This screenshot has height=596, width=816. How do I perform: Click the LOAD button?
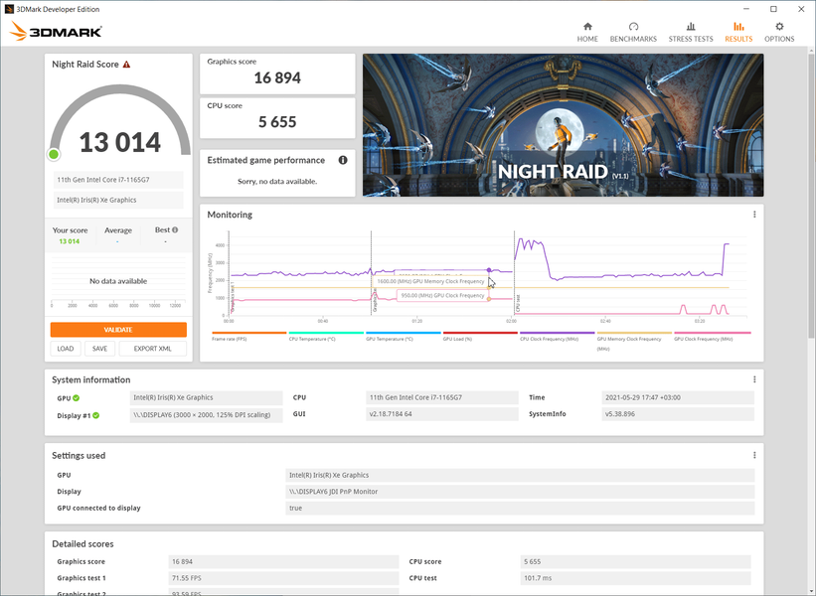pos(65,349)
